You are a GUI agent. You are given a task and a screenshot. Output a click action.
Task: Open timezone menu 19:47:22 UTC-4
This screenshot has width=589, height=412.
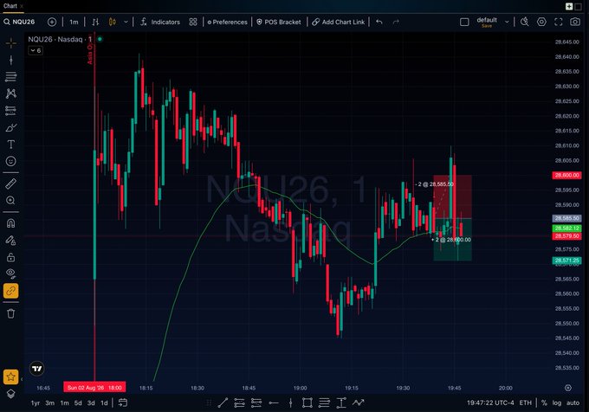pos(490,402)
